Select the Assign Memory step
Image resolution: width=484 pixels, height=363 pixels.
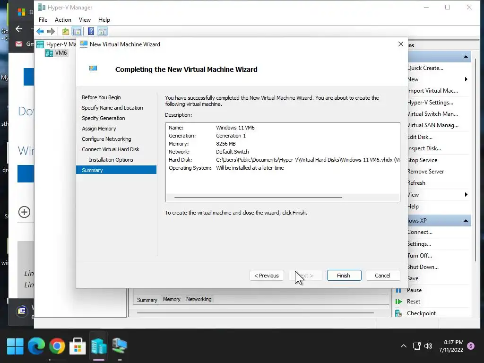(99, 129)
